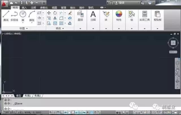Open the 实用工具 (Utilities) calculator icon
The width and height of the screenshot is (181, 115).
[145, 14]
